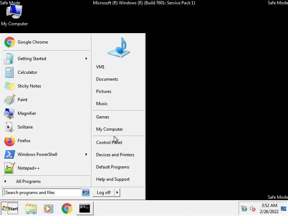The height and width of the screenshot is (216, 288).
Task: Select the Sticky Notes text label
Action: click(29, 86)
